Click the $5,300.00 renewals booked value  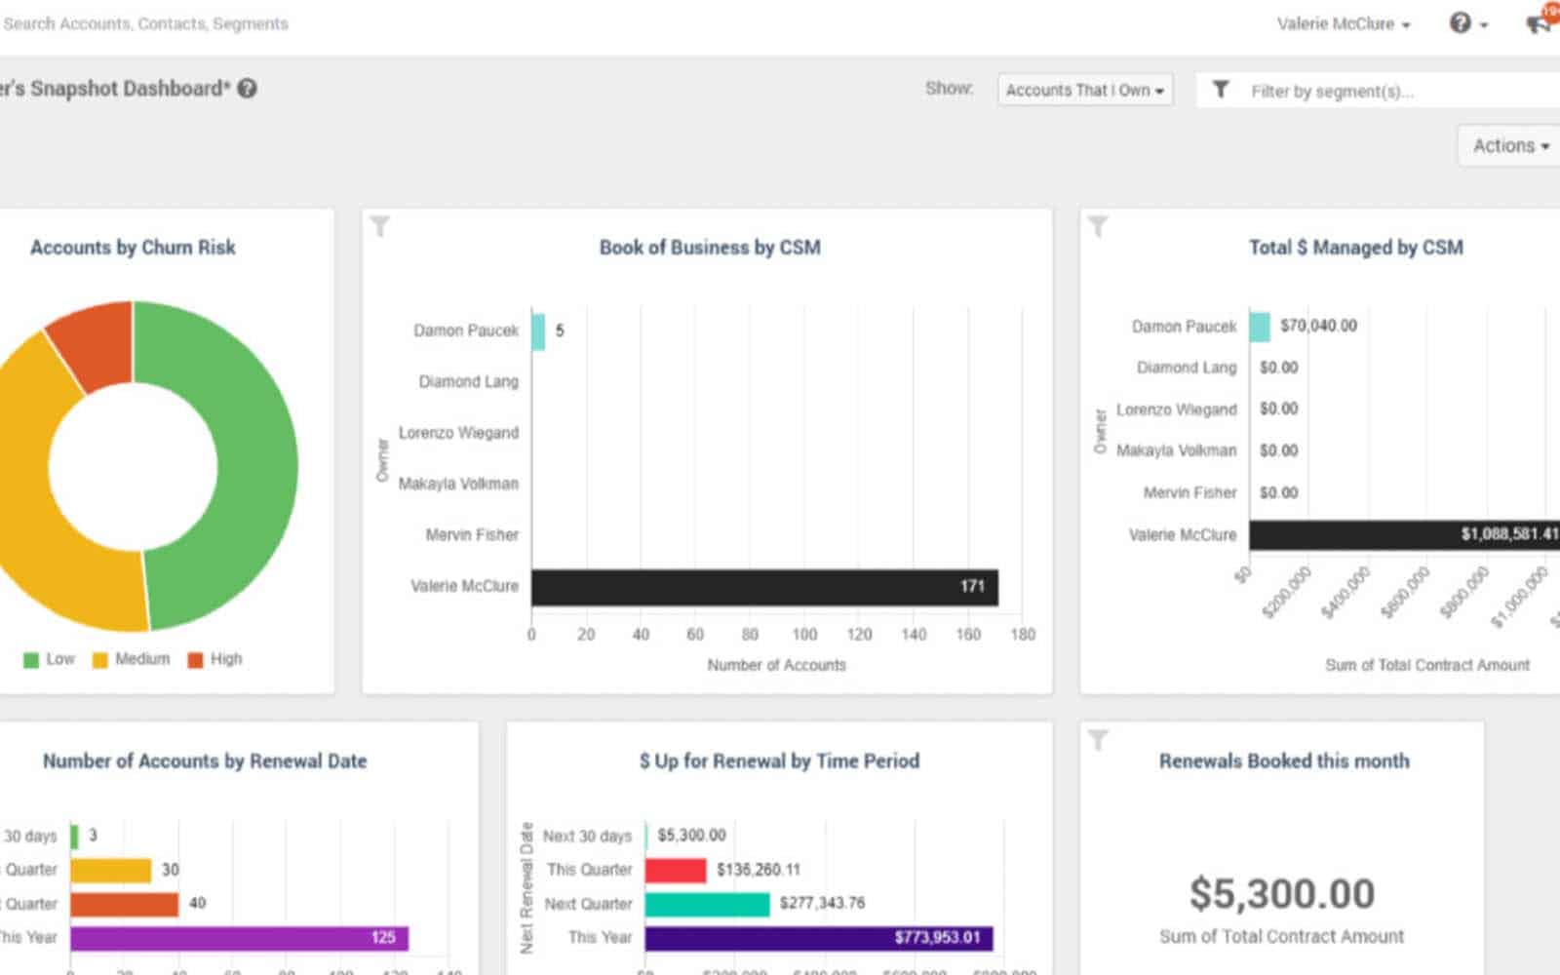1281,892
